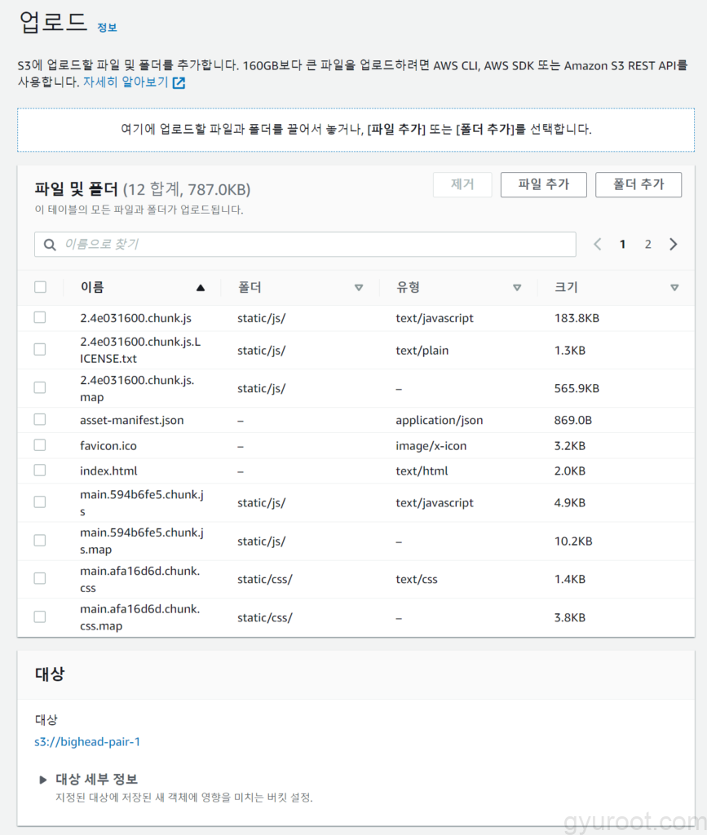Click the magnifier icon in the search box
This screenshot has height=835, width=707.
(x=50, y=245)
